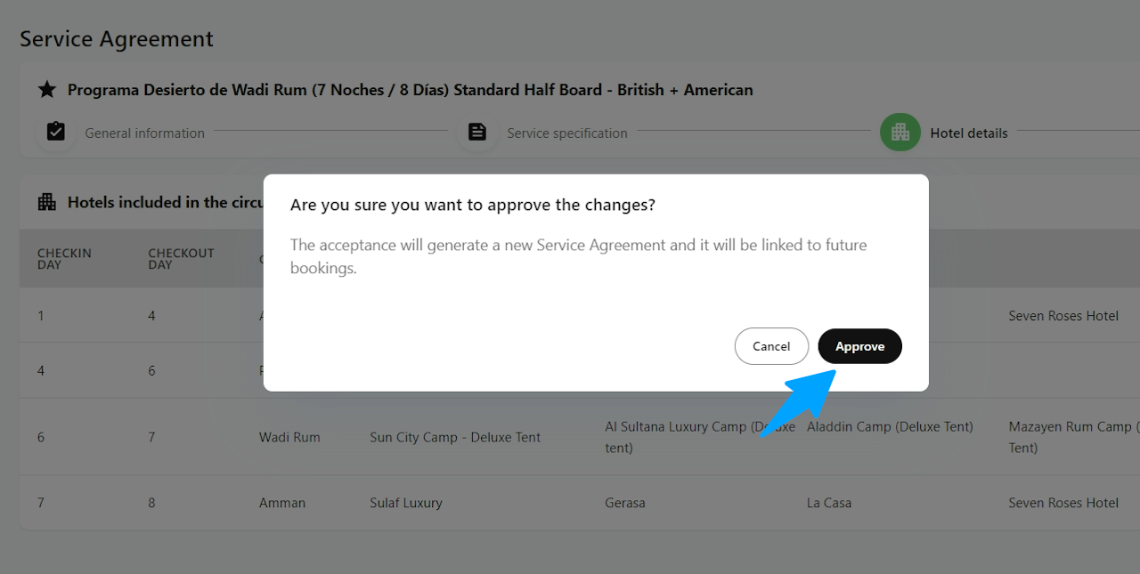The width and height of the screenshot is (1140, 574).
Task: Click the Approve button in the dialog
Action: (x=859, y=346)
